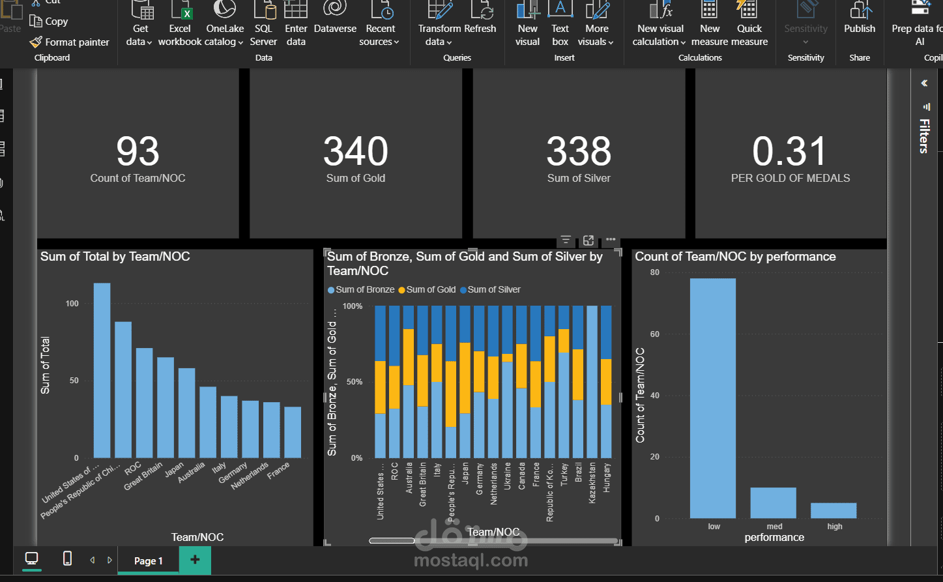Connect to SQL Server data source

(263, 23)
